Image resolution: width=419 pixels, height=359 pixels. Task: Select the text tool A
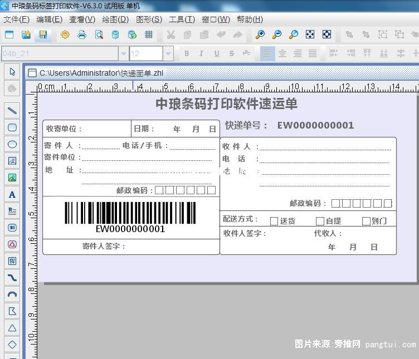pyautogui.click(x=12, y=194)
